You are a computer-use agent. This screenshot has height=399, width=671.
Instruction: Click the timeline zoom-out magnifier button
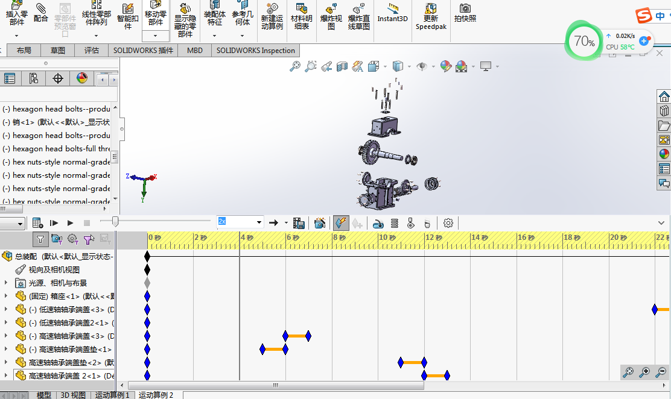[661, 372]
